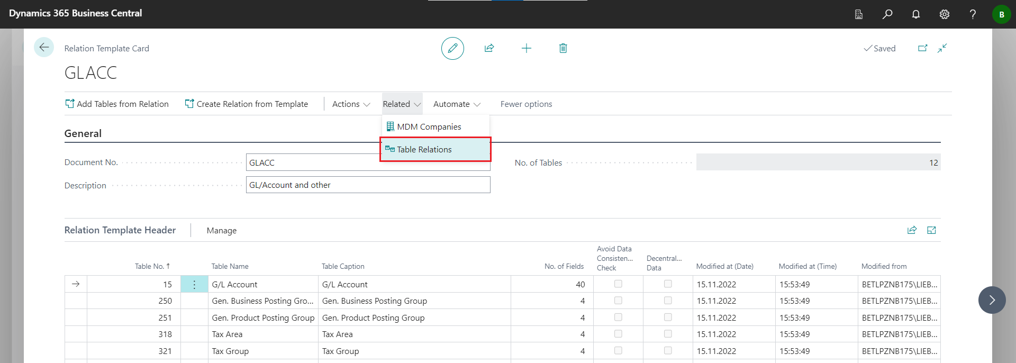Click Modified at time in Tax Group row
Screen dimensions: 1016x363
[817, 351]
